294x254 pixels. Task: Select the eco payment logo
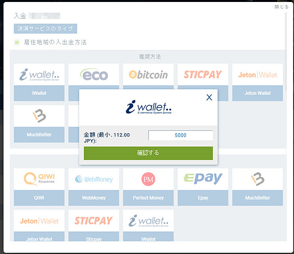tap(94, 74)
